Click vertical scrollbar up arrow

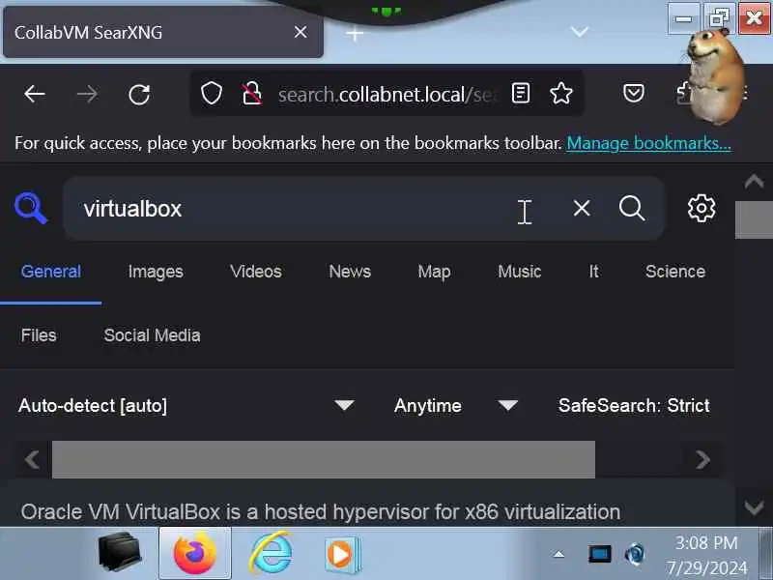(754, 182)
